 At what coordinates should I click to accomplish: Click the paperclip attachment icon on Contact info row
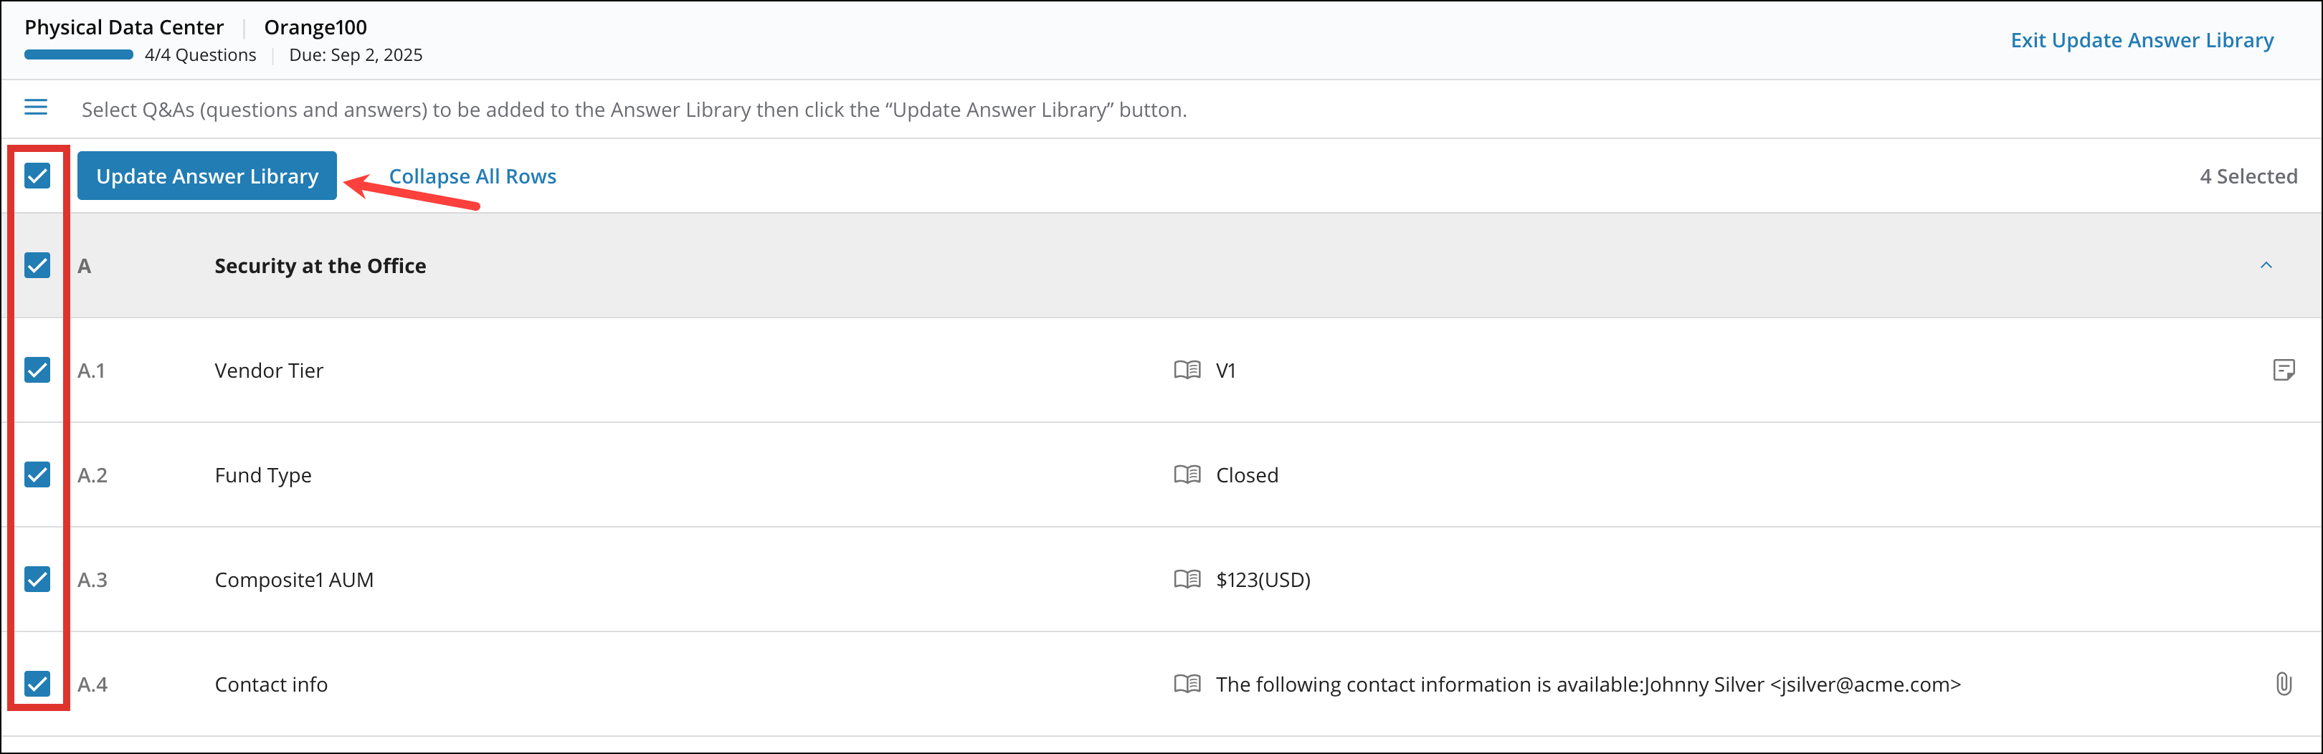point(2284,684)
